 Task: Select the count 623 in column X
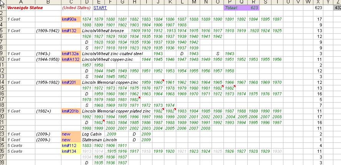pos(318,8)
